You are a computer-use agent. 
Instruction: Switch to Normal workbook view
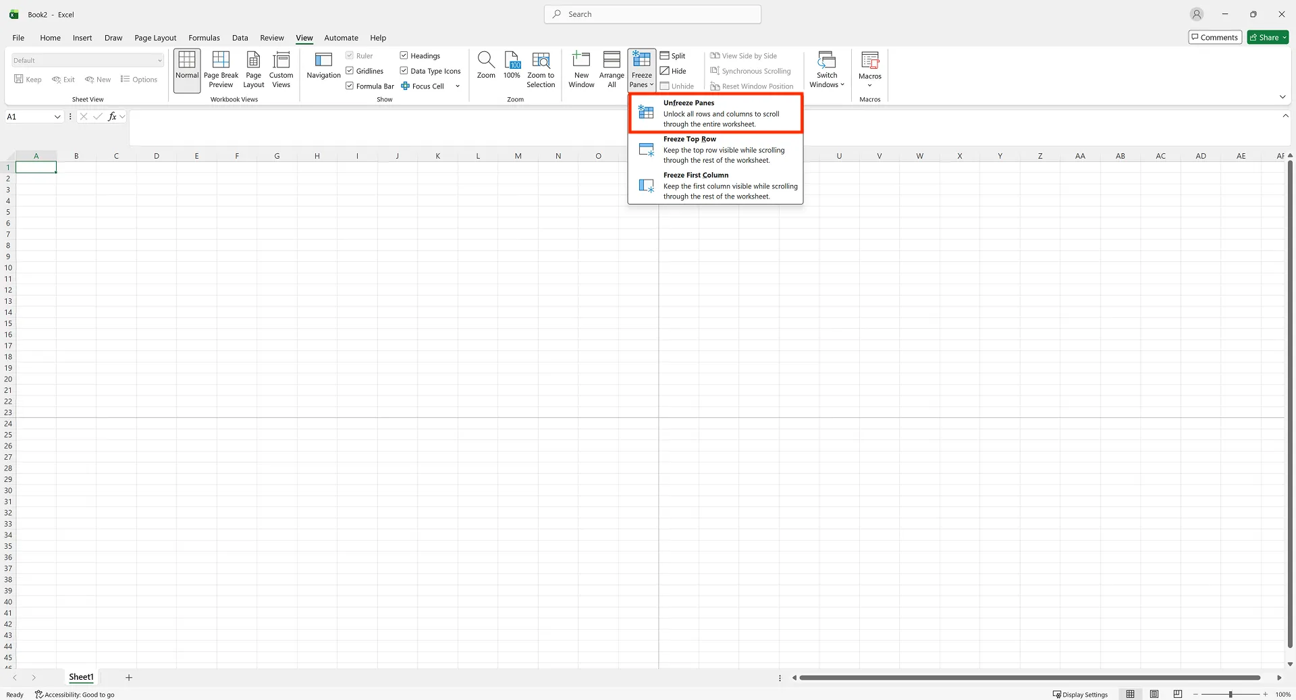186,70
